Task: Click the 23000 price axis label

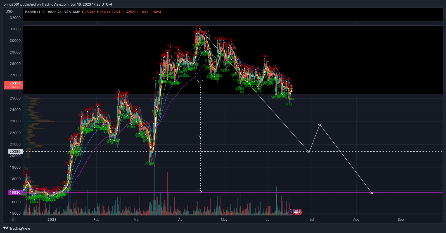Action: [15, 121]
